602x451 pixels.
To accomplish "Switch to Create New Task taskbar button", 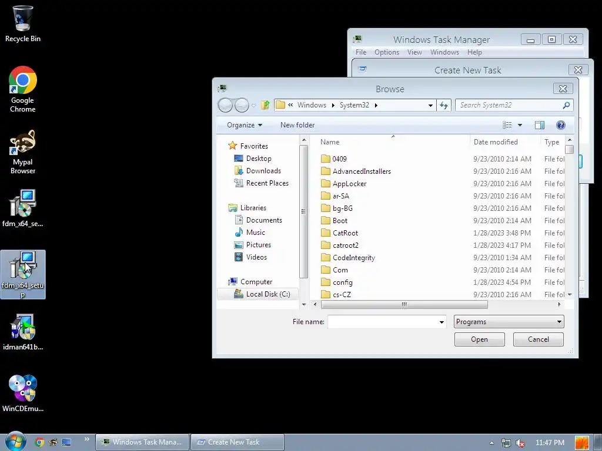I will click(x=238, y=442).
